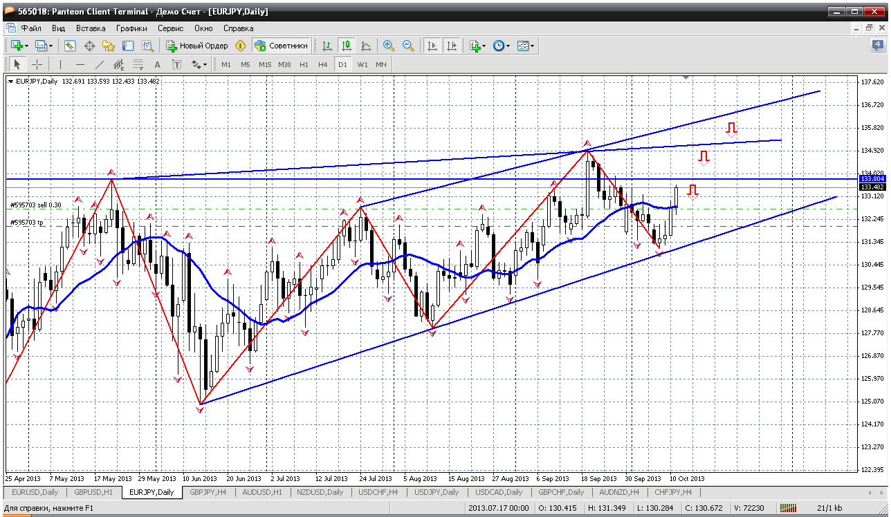The image size is (891, 517).
Task: Click the chart shift triangle marker at chart top
Action: [x=686, y=79]
